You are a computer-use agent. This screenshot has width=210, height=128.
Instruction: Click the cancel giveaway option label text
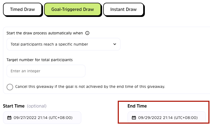tap(90, 87)
